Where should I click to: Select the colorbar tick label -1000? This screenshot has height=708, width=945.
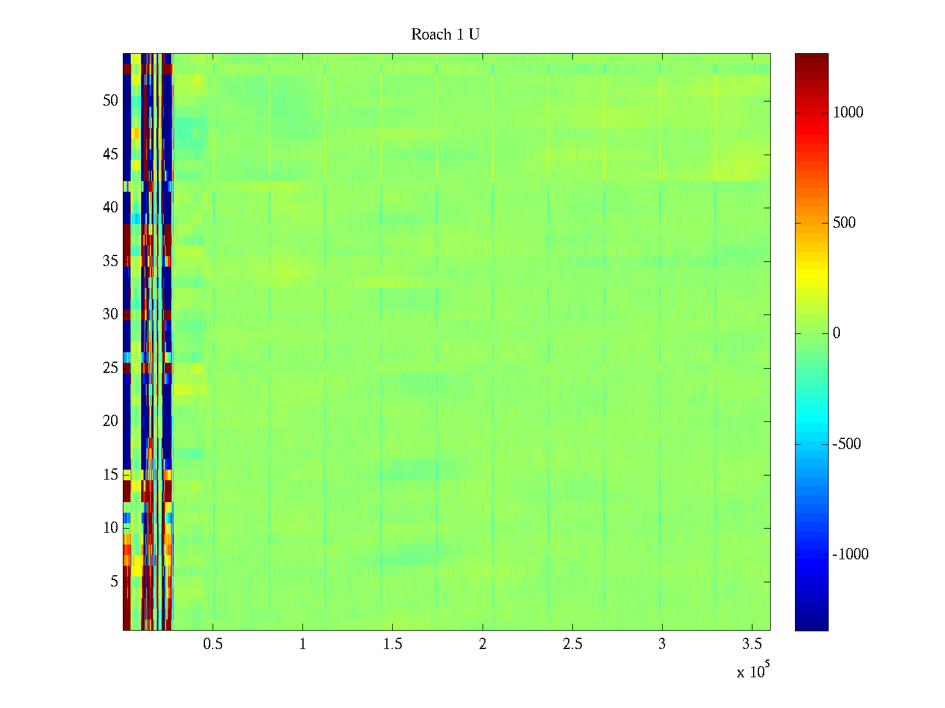click(850, 555)
